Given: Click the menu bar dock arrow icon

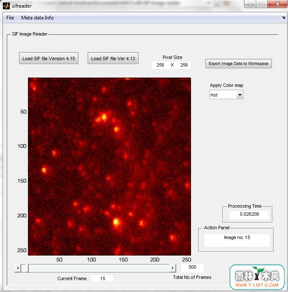Looking at the screenshot, I should [283, 18].
